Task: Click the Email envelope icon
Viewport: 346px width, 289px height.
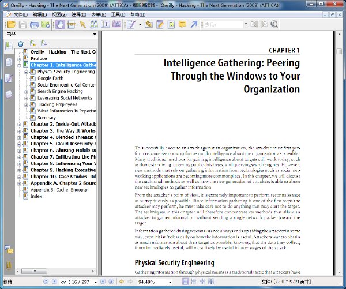Action: (46, 24)
